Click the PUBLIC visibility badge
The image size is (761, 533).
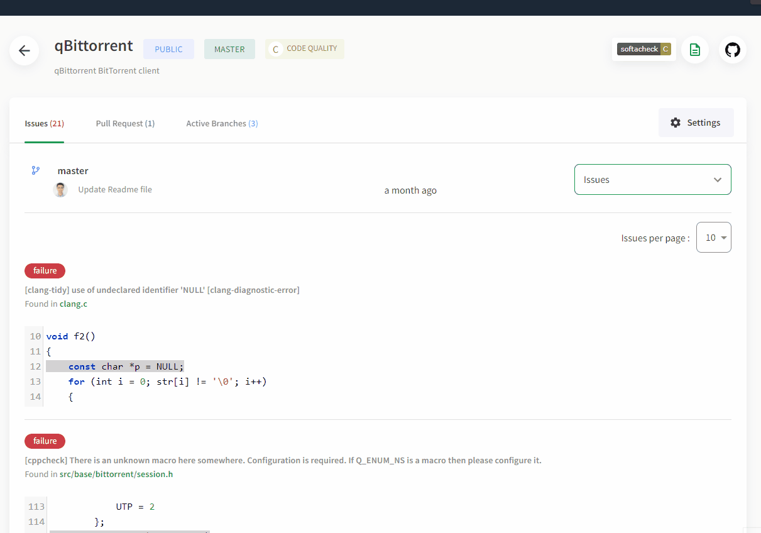click(x=168, y=49)
